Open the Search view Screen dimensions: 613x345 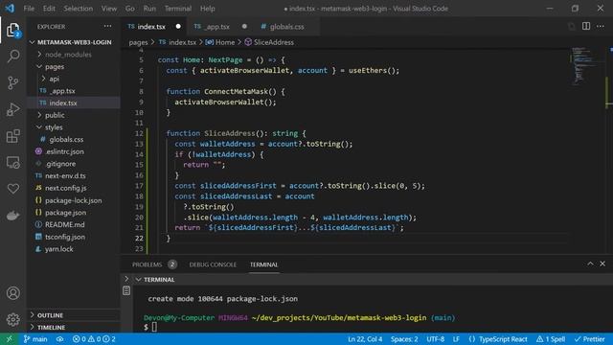12,56
